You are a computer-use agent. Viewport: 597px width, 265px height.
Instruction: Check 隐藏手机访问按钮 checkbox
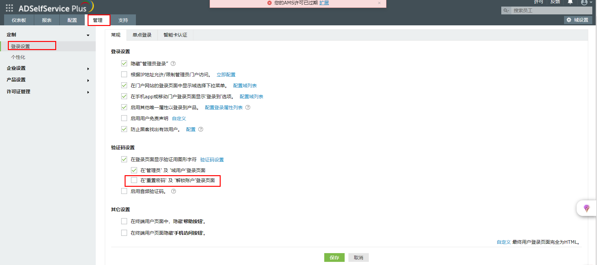(x=124, y=233)
